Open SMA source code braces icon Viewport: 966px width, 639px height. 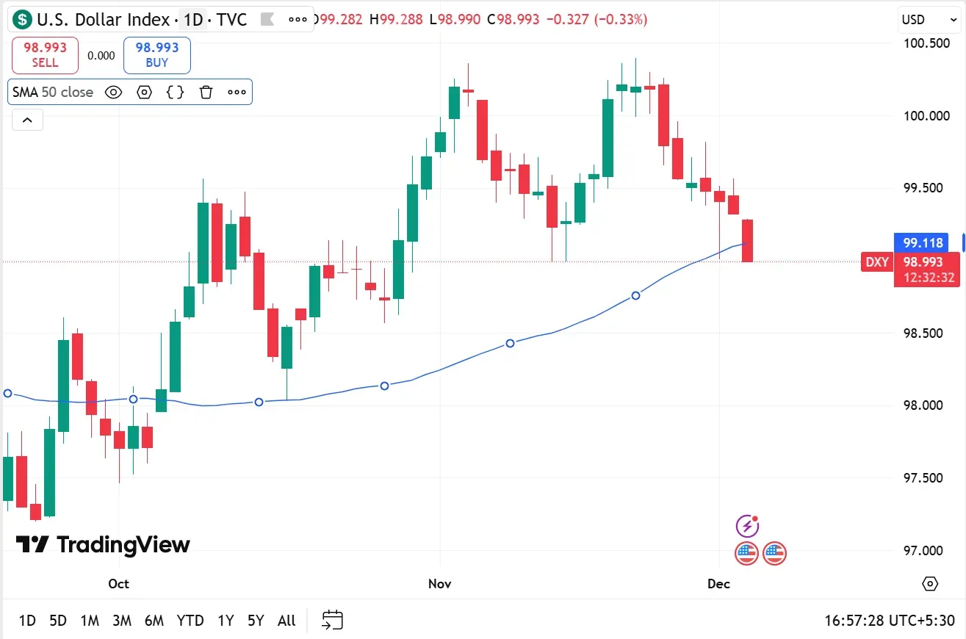(x=175, y=92)
